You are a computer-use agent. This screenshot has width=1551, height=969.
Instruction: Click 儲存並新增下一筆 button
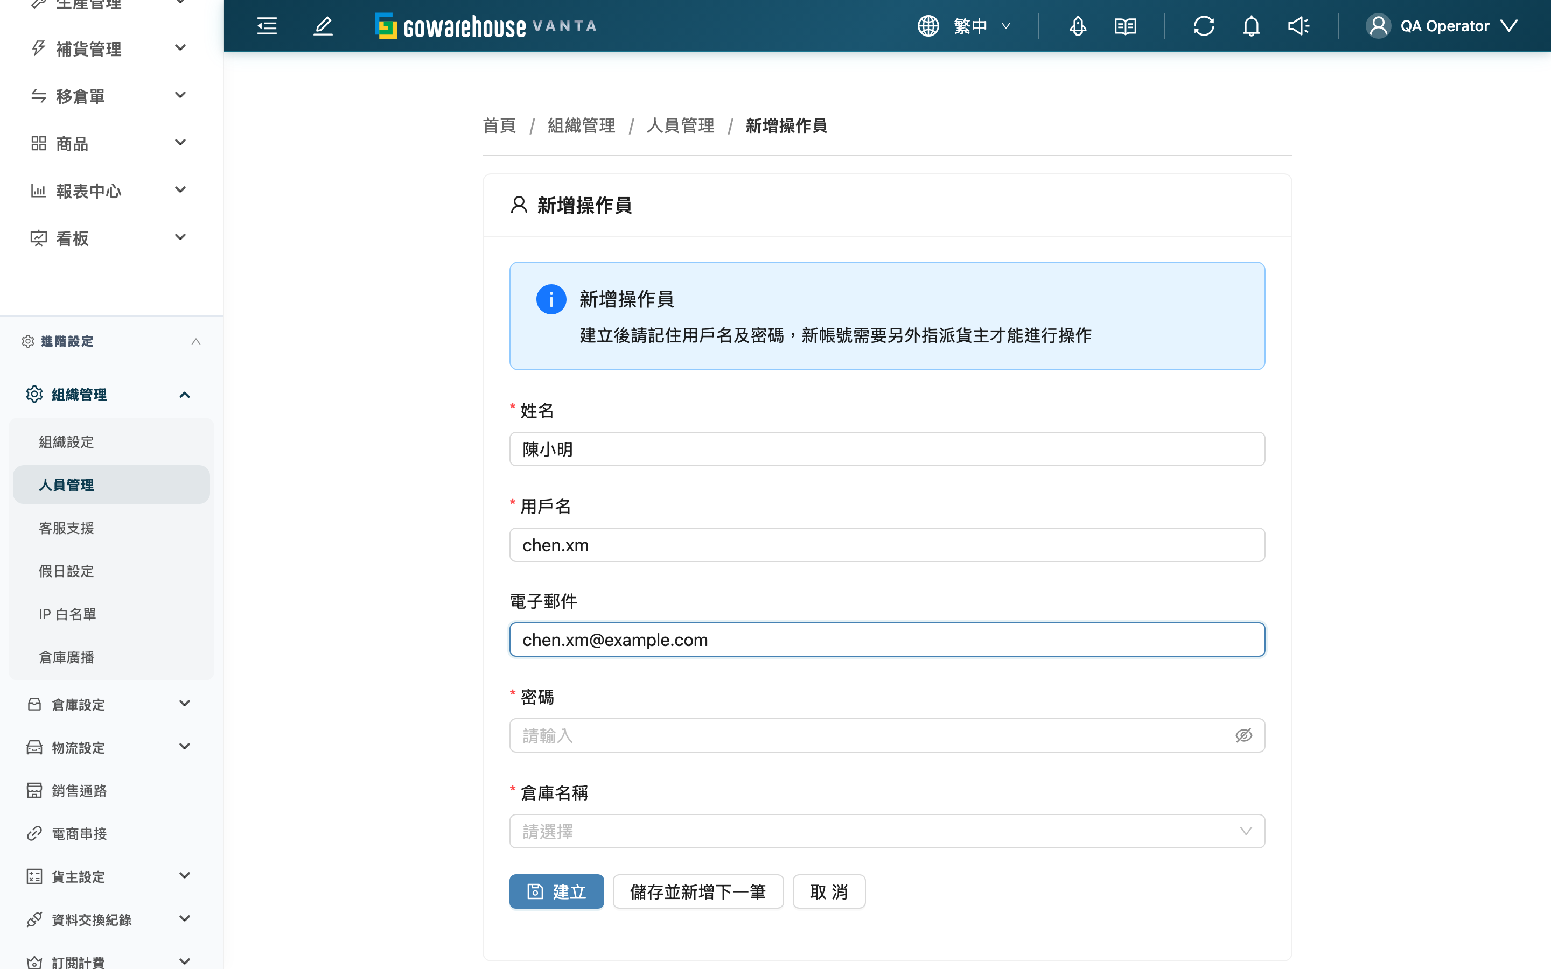tap(698, 891)
